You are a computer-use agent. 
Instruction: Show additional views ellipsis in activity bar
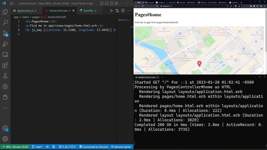point(5,108)
